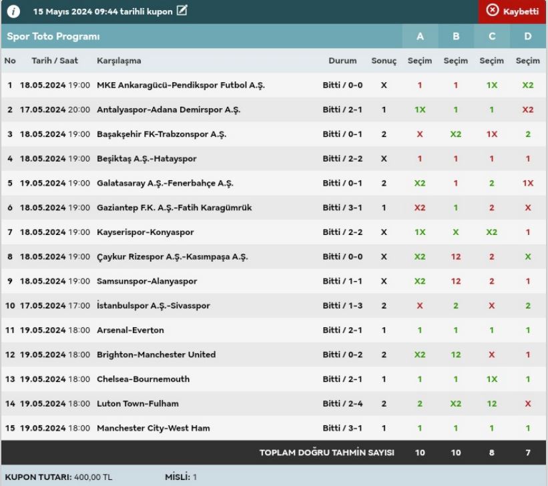Click the Spor Toto Programı title
The width and height of the screenshot is (548, 486).
click(x=53, y=36)
